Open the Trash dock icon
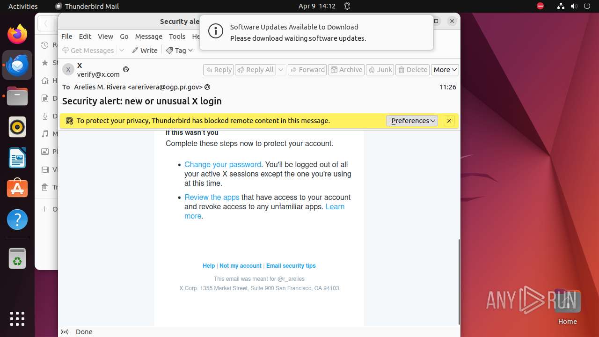This screenshot has height=337, width=599. click(17, 258)
